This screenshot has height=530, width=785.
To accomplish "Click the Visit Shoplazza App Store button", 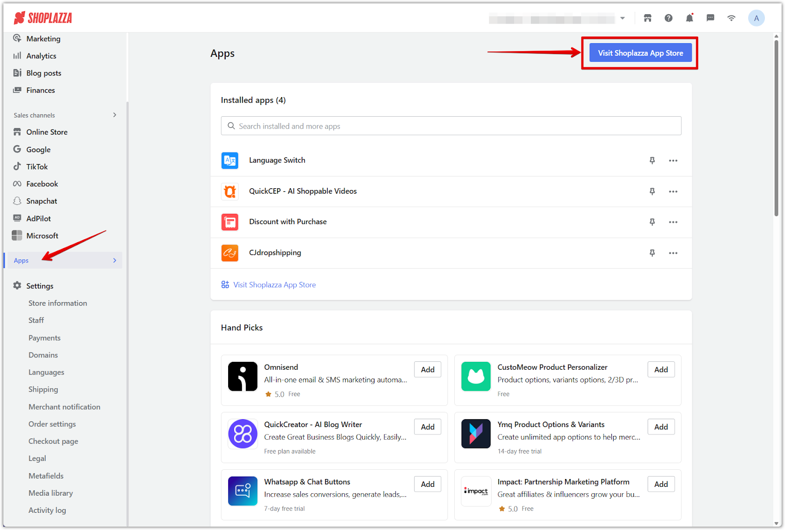I will 640,53.
